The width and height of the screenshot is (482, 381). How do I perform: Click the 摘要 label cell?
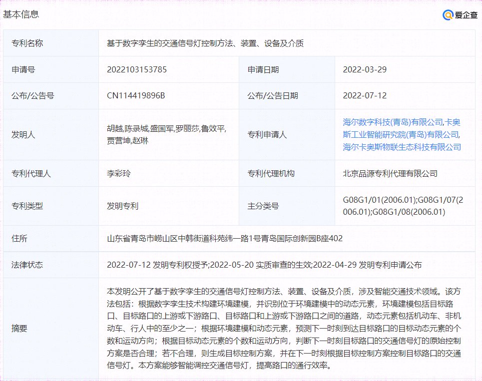(19, 328)
